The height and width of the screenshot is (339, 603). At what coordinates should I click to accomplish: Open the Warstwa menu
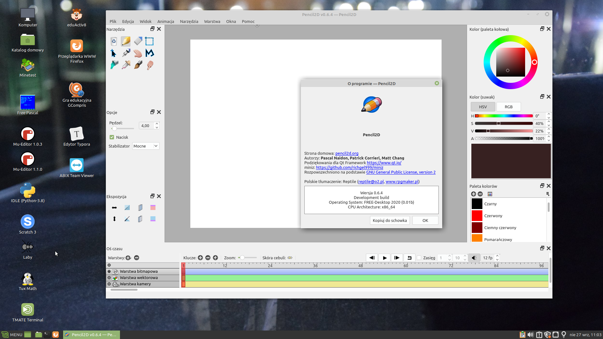click(212, 21)
